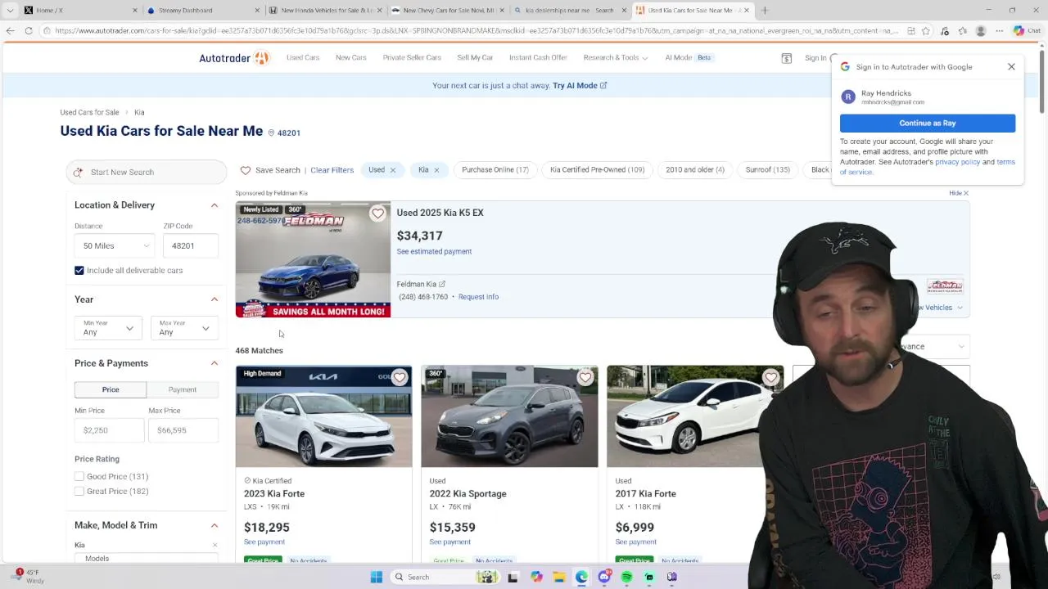This screenshot has width=1048, height=589.
Task: Click Clear Filters link
Action: click(332, 170)
